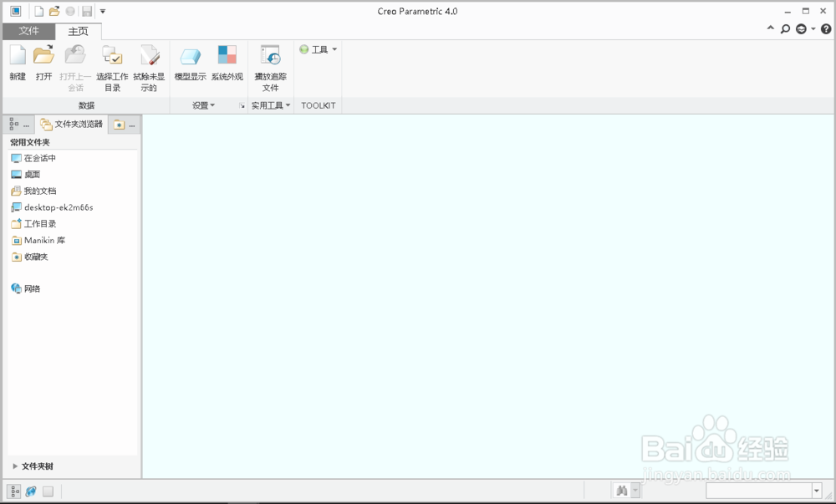Click the binoculars find icon
This screenshot has width=836, height=504.
click(622, 490)
